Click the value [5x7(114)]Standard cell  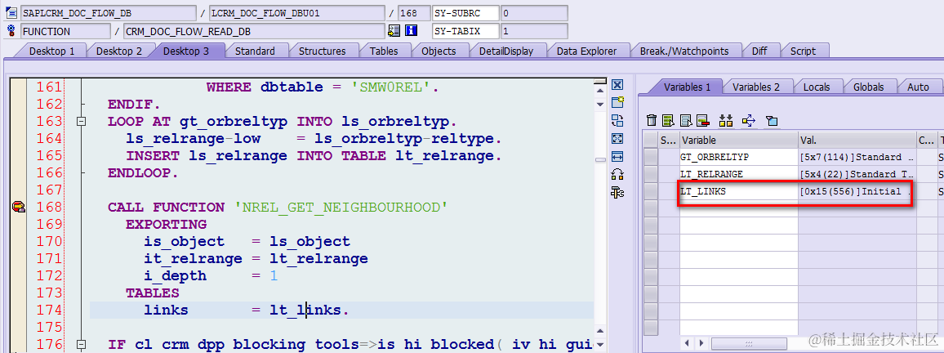click(857, 157)
